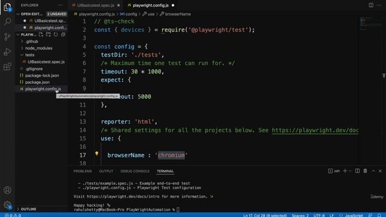
Task: Open UIBasicstest.spec.js in the tests folder
Action: (46, 61)
